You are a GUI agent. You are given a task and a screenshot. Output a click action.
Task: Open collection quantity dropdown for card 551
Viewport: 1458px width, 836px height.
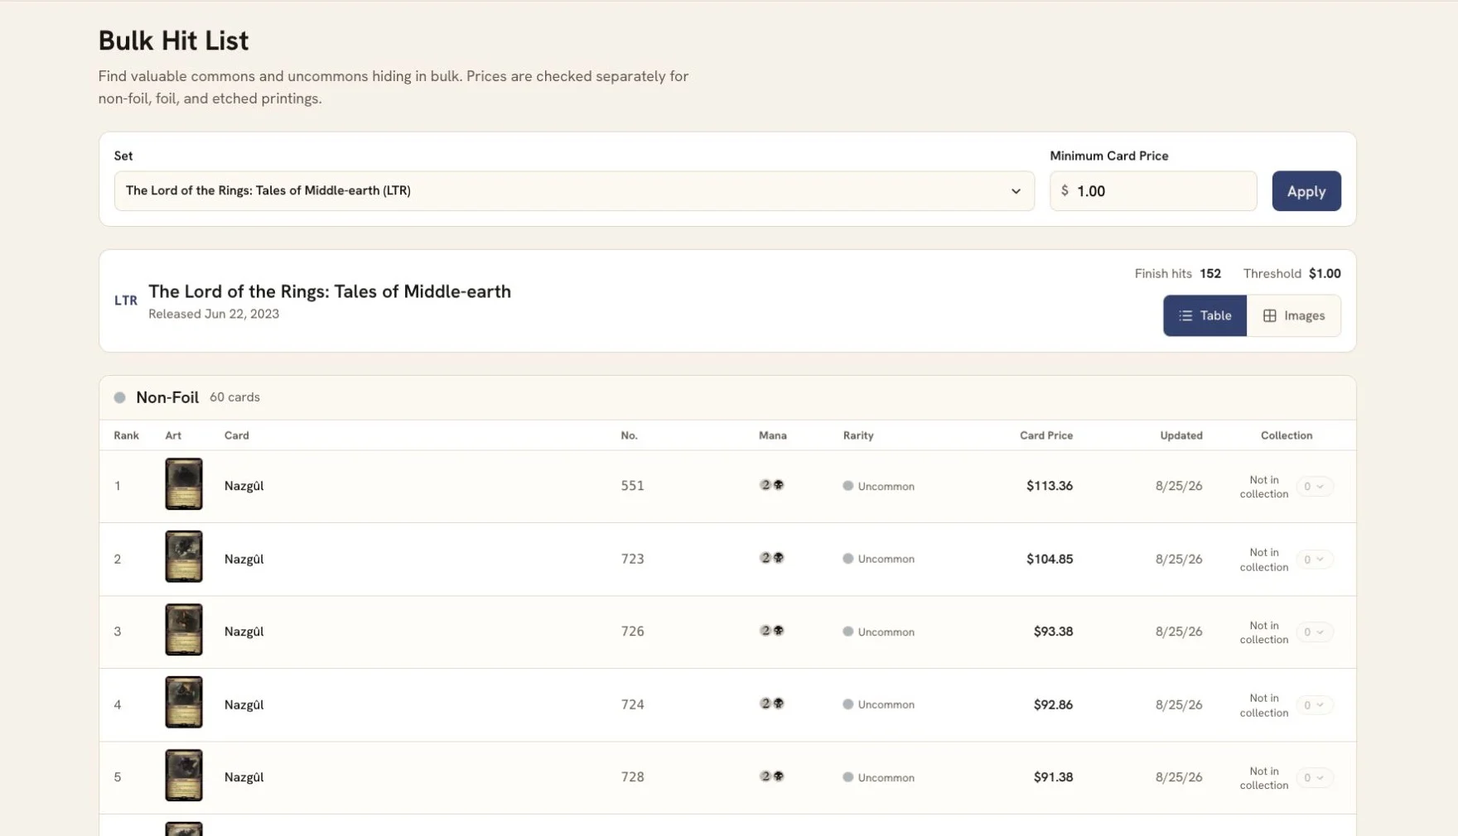[1314, 487]
